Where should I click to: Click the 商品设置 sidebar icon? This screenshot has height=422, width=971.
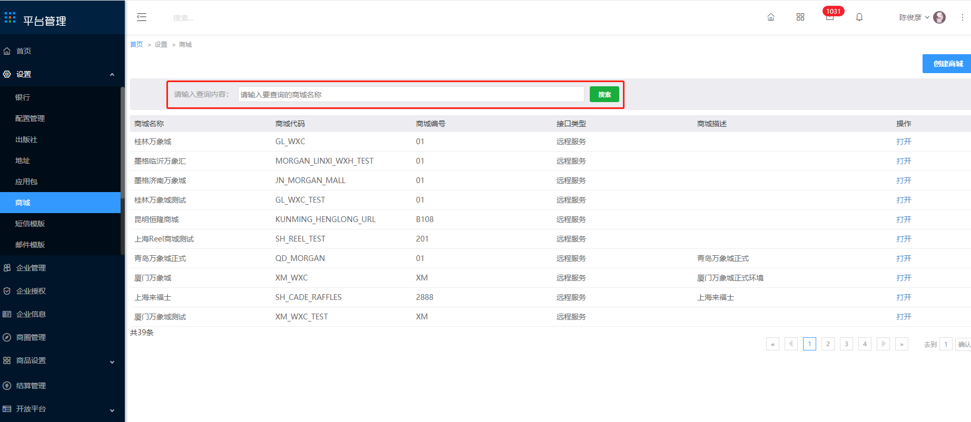7,360
